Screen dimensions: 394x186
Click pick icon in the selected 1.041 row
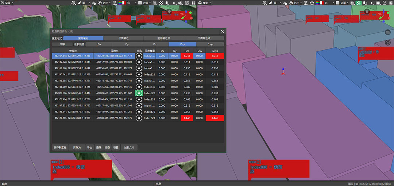[x=139, y=56]
